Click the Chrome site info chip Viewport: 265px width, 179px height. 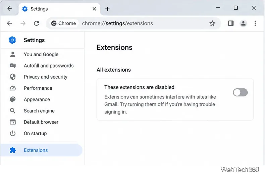point(63,23)
